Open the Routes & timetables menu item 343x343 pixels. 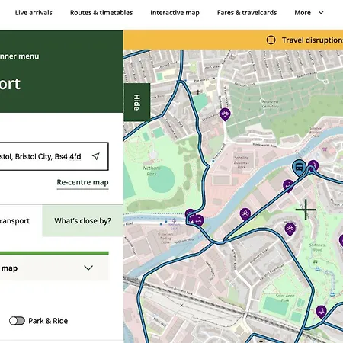(101, 13)
